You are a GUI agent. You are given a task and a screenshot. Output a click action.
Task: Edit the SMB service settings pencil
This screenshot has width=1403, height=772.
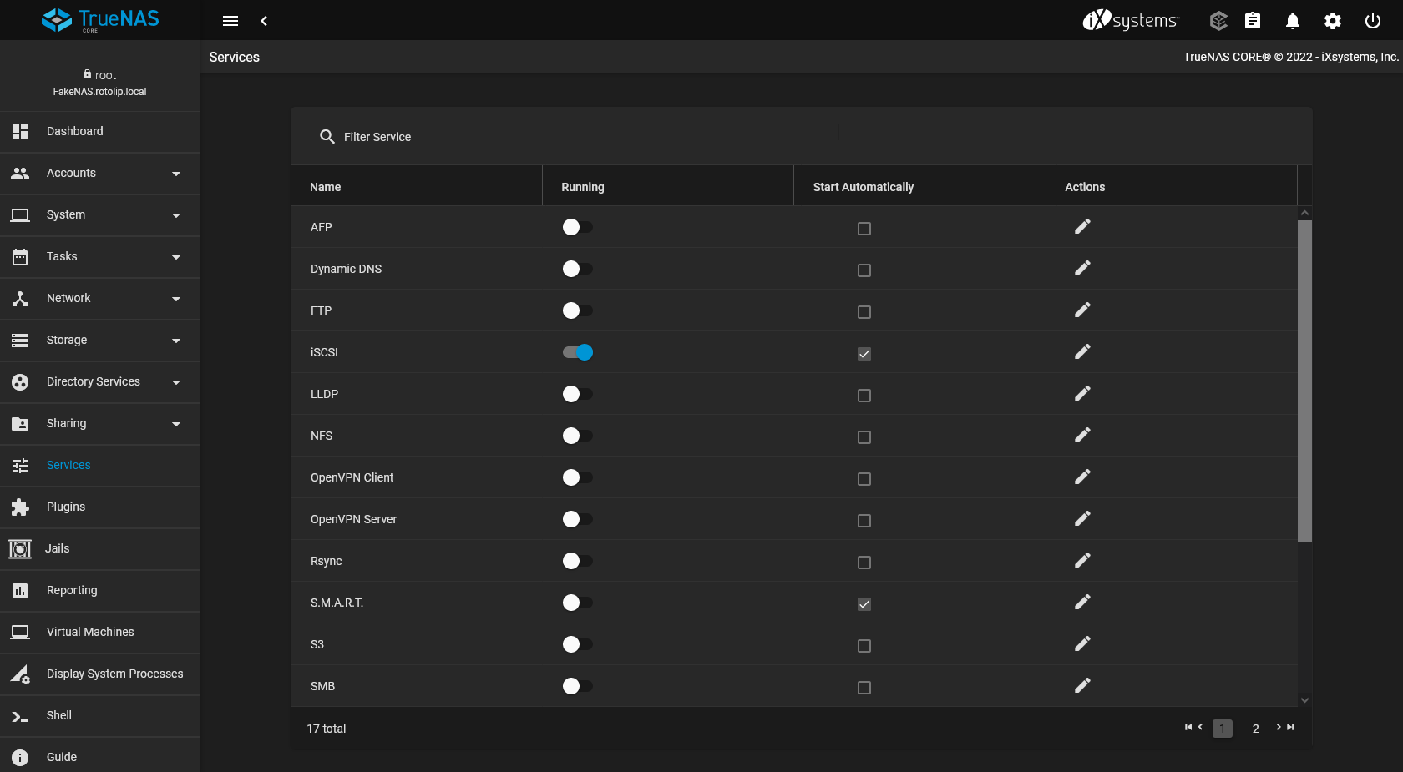pyautogui.click(x=1082, y=685)
